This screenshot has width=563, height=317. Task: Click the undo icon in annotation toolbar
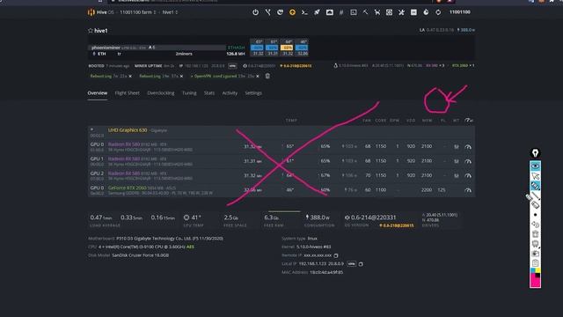(x=535, y=225)
